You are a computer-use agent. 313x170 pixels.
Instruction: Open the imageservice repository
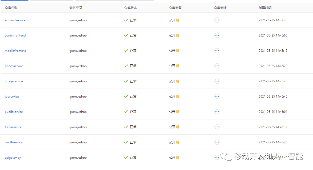click(x=14, y=82)
